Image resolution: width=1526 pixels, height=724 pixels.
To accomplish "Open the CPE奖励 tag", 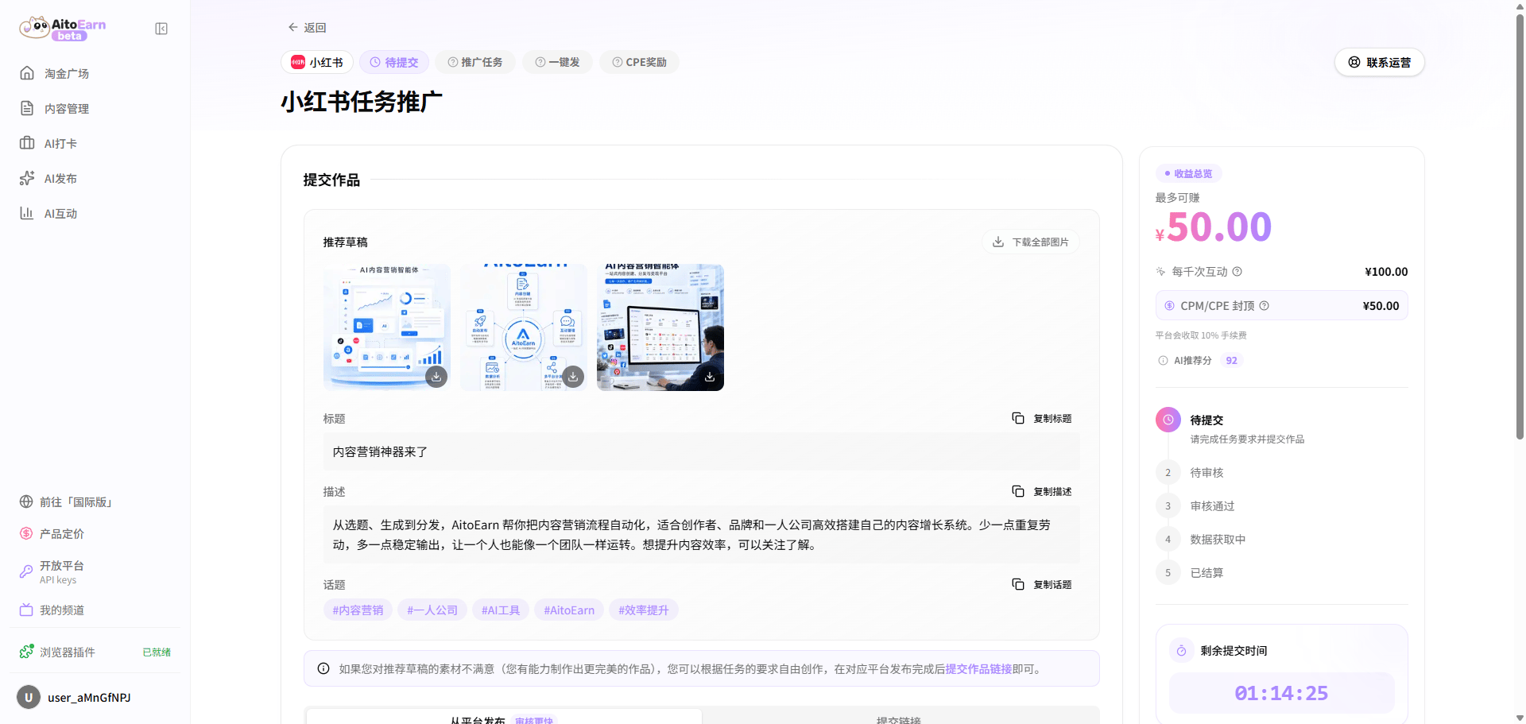I will coord(639,62).
